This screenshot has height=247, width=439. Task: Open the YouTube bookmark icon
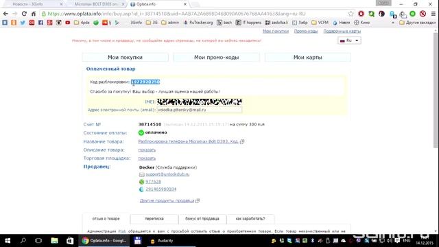pos(67,23)
